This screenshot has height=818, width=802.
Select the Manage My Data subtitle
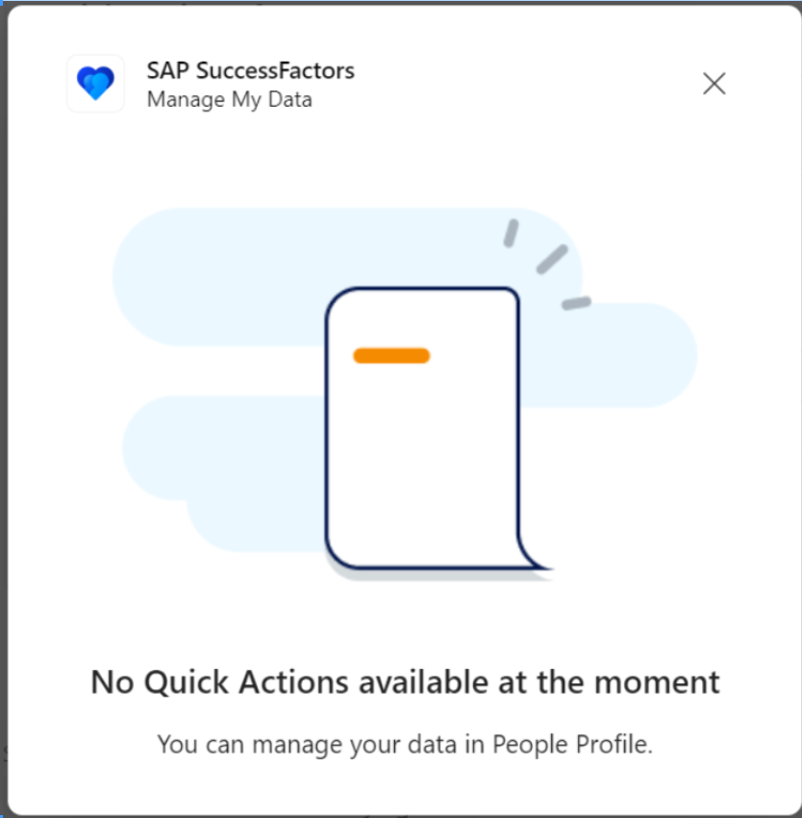(230, 99)
